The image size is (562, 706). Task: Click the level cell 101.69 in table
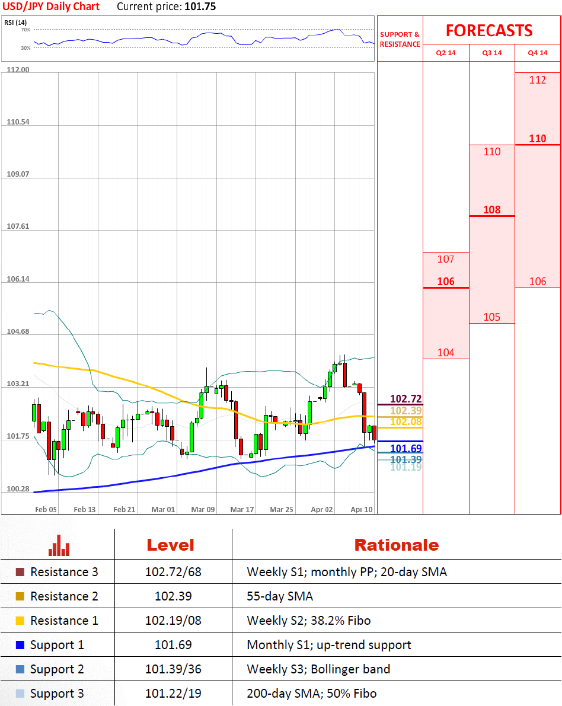tap(173, 645)
